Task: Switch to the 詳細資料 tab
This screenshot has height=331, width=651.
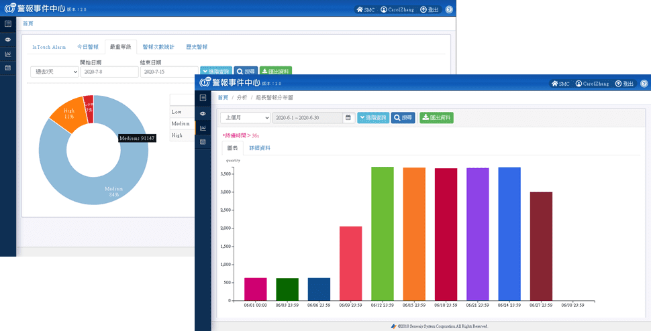Action: pos(259,148)
